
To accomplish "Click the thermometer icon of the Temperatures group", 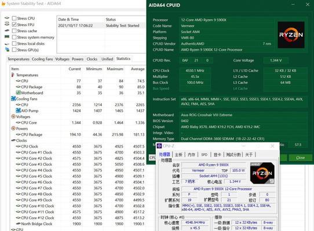I will click(x=13, y=75).
